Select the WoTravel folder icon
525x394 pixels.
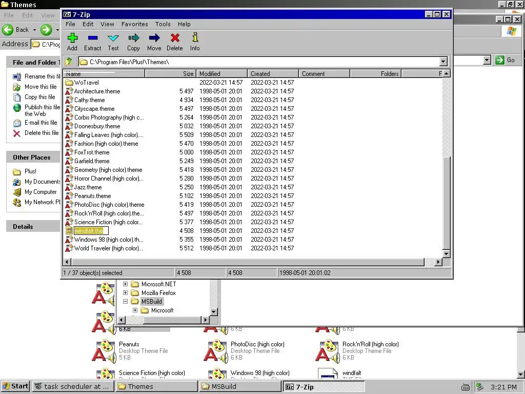pyautogui.click(x=69, y=83)
